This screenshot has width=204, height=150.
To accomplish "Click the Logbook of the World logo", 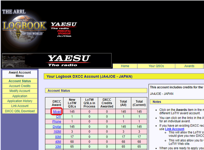I will (x=24, y=26).
